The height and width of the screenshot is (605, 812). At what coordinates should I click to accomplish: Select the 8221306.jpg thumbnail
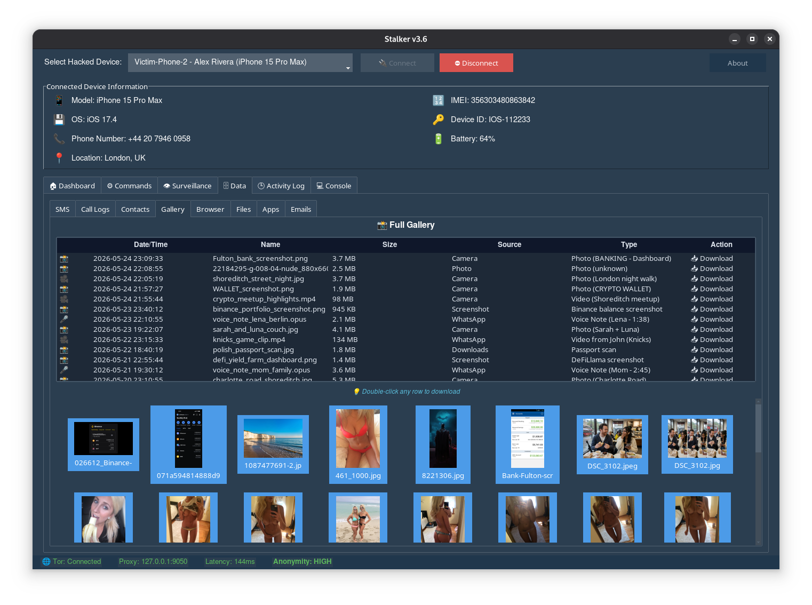tap(443, 445)
